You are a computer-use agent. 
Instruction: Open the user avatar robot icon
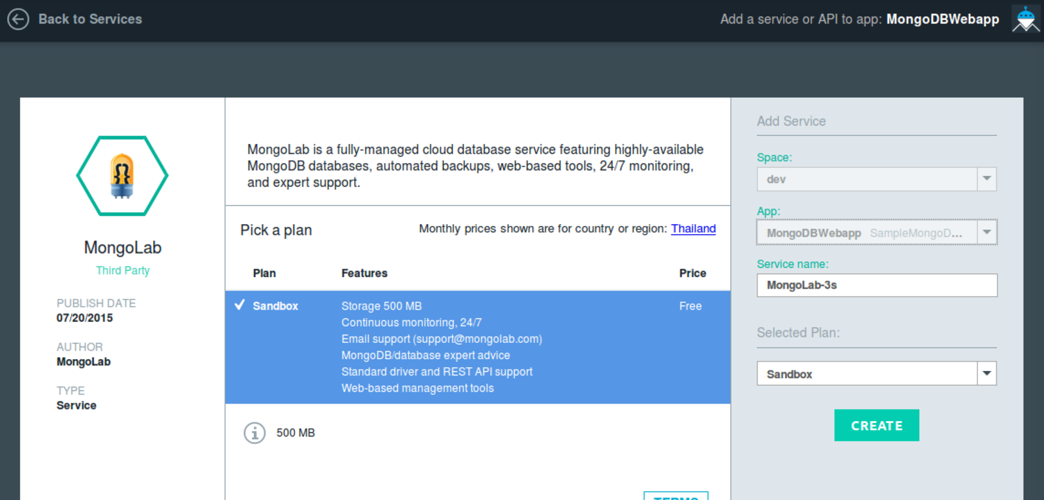coord(1026,19)
